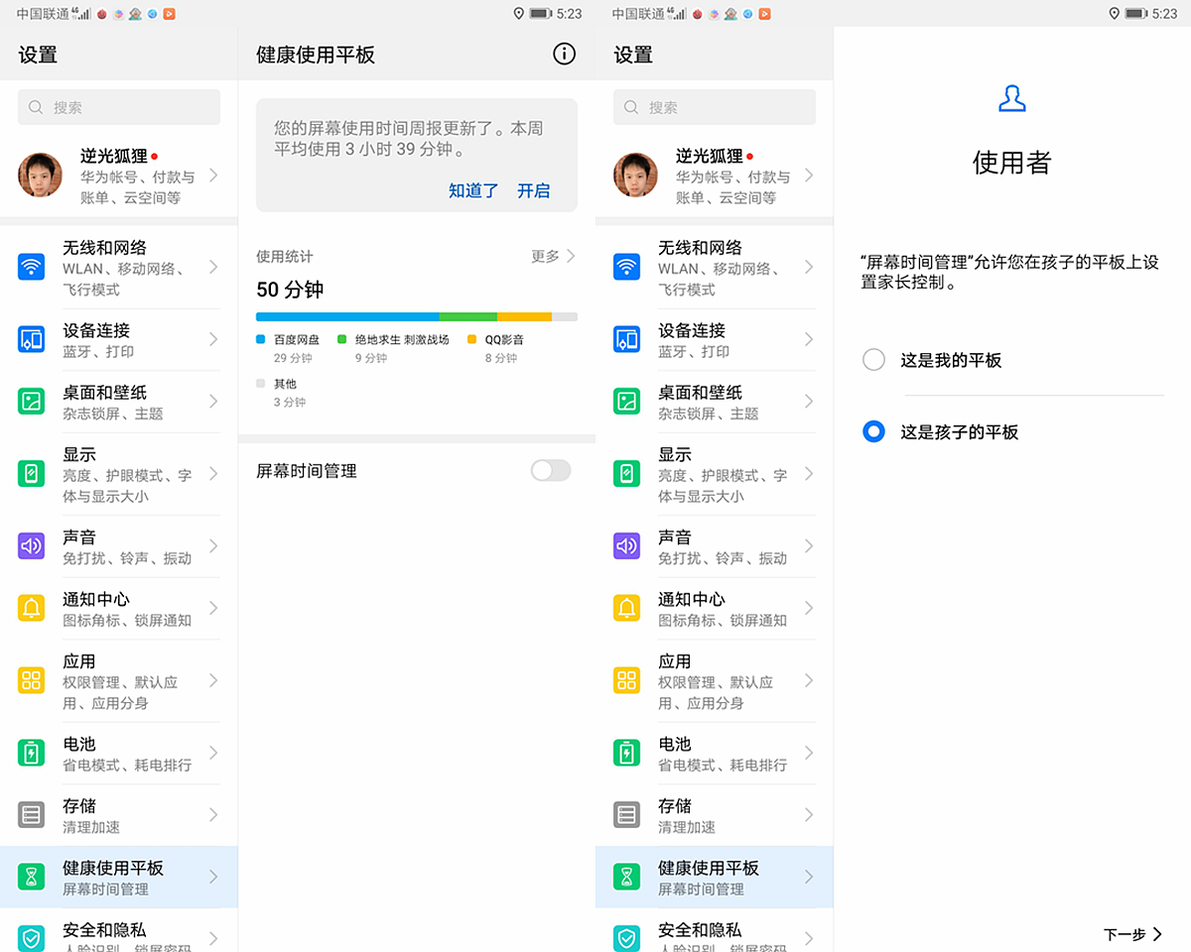Tap the 声音 speaker icon in right screen
1191x952 pixels.
point(626,545)
